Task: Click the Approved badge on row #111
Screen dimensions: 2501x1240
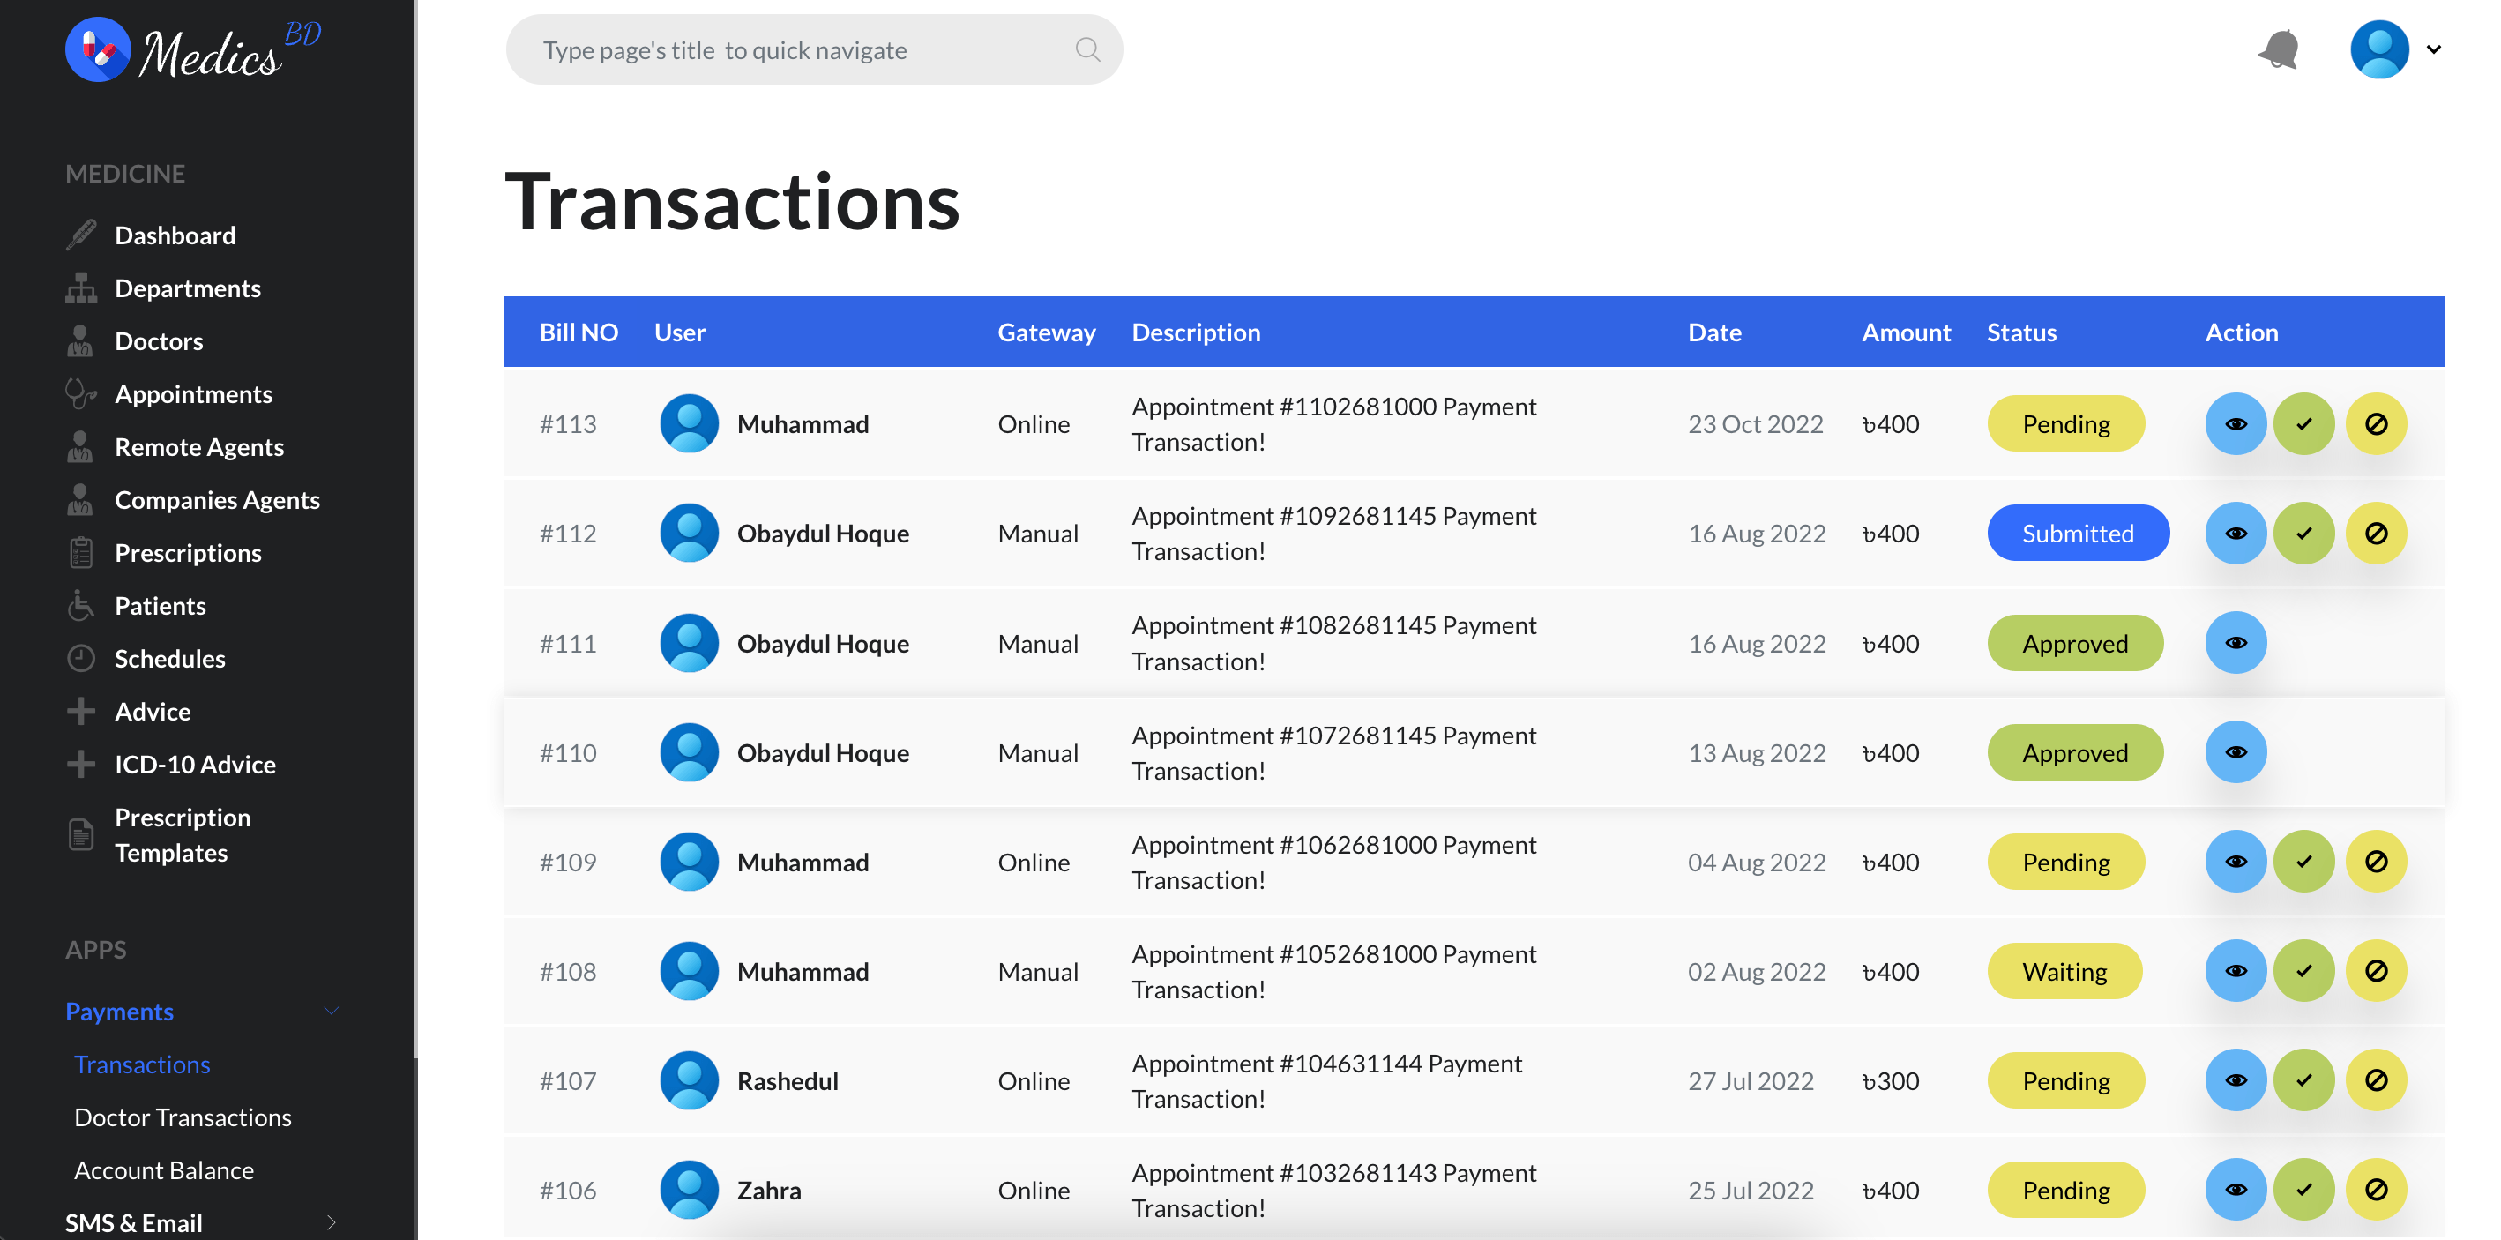Action: coord(2075,643)
